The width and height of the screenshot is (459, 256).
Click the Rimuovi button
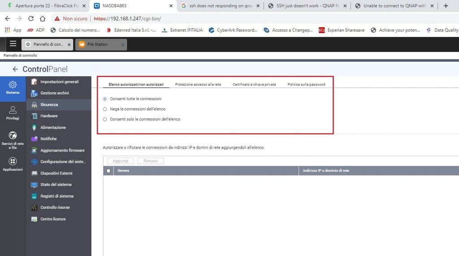[x=151, y=161]
